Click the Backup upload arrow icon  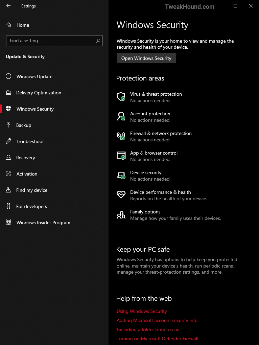pos(8,125)
